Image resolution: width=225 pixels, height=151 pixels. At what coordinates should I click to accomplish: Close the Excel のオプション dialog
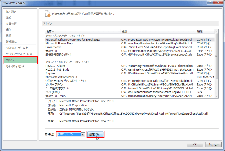coord(218,2)
